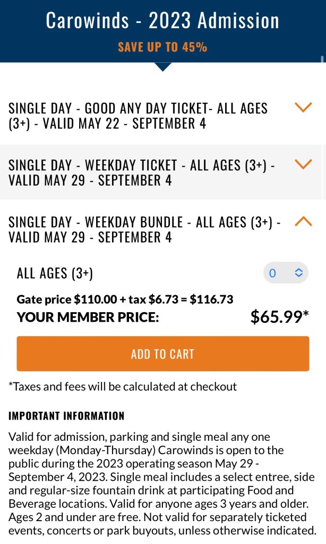The height and width of the screenshot is (544, 326).
Task: Click the page scrollbar thumb
Action: pyautogui.click(x=322, y=59)
